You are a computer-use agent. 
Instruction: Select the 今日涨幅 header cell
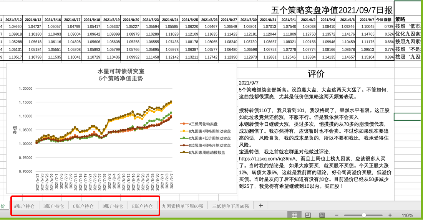click(x=384, y=20)
